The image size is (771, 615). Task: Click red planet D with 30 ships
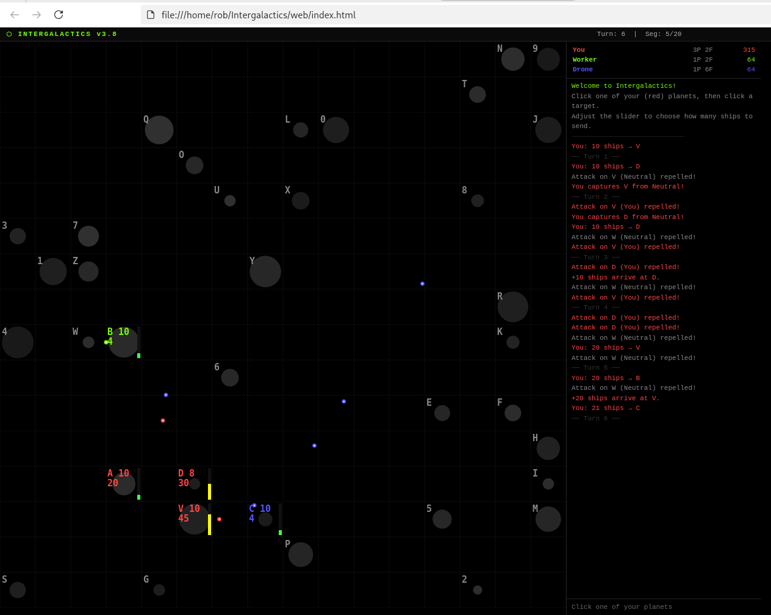point(194,484)
